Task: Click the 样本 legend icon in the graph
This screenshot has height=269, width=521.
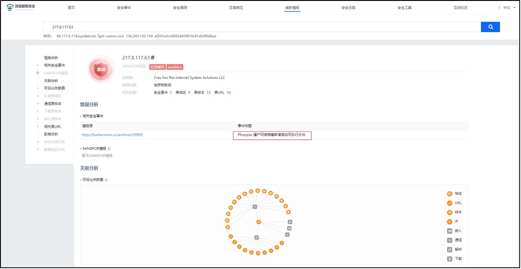Action: [449, 212]
